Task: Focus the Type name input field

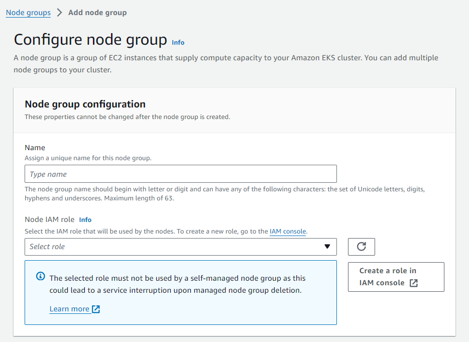Action: 181,174
